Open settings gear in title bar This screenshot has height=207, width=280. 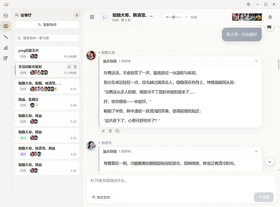[x=248, y=4]
